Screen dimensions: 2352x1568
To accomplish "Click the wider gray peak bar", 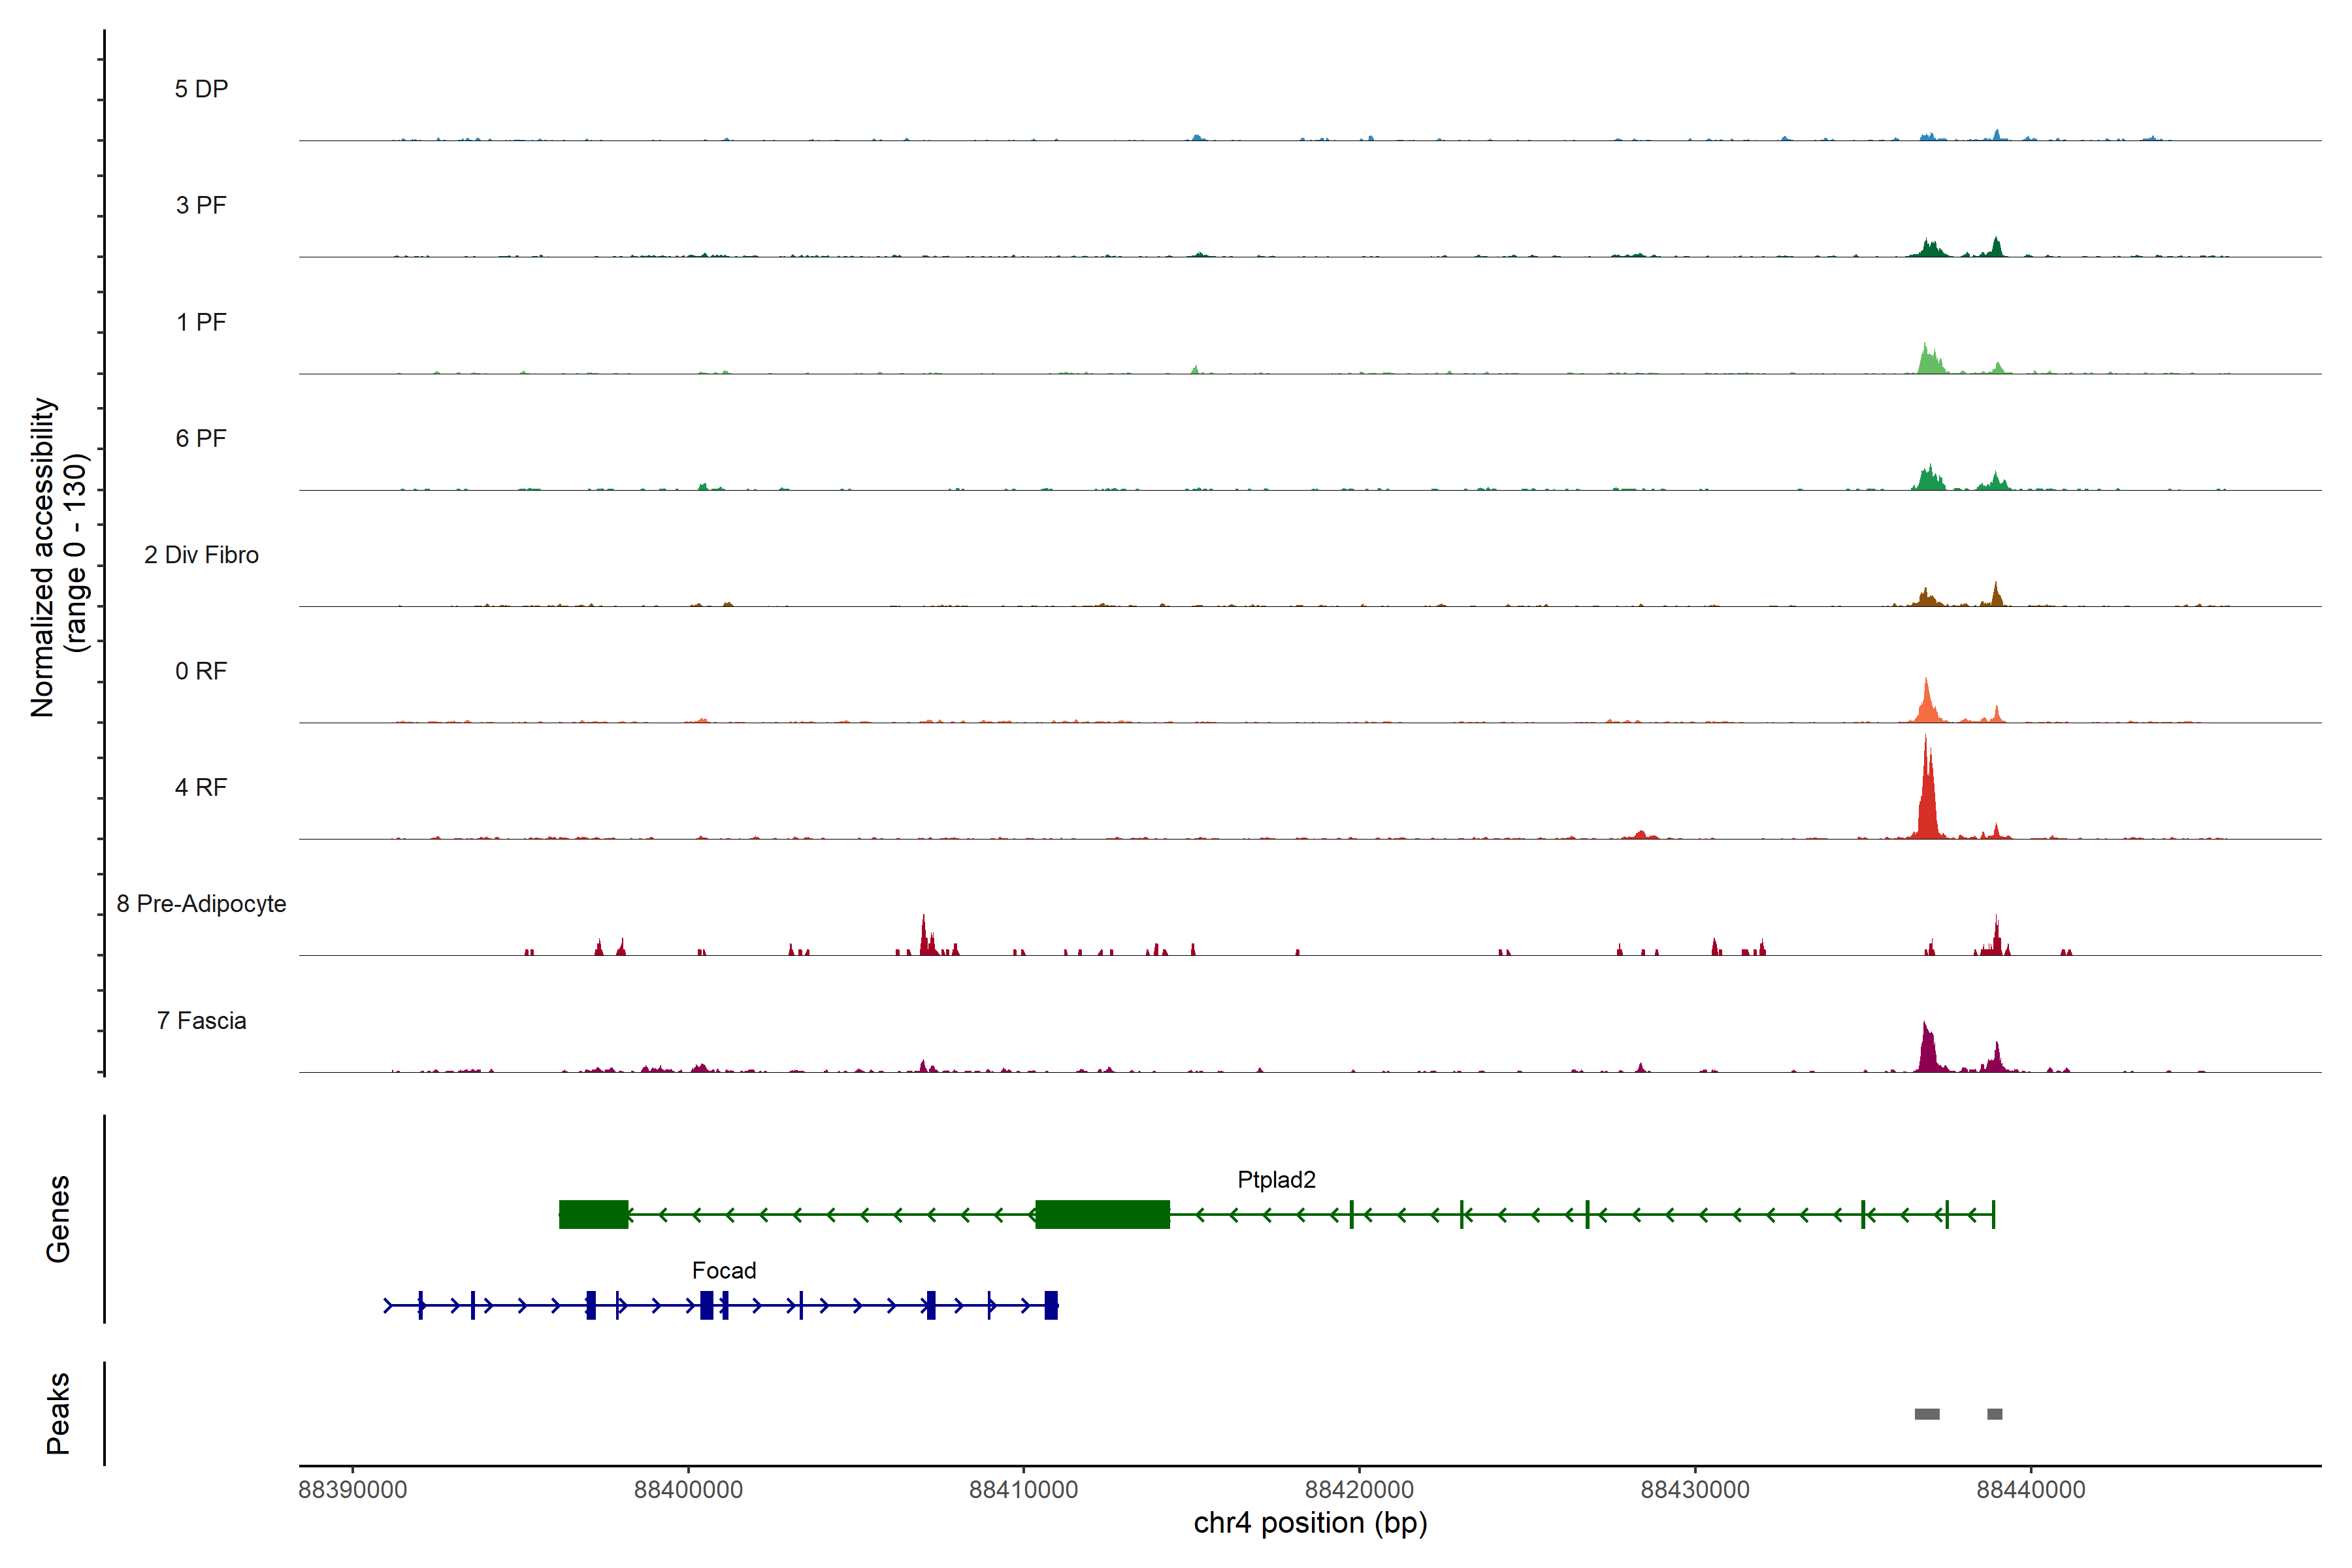I will coord(1927,1414).
